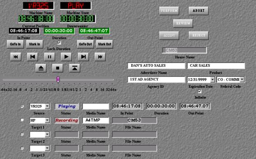Stop the machine with the stop button

pos(57,68)
